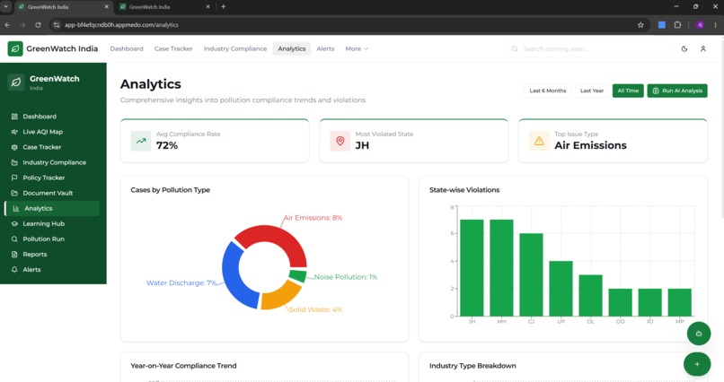Click the search input field
This screenshot has height=382, width=724.
click(x=587, y=48)
